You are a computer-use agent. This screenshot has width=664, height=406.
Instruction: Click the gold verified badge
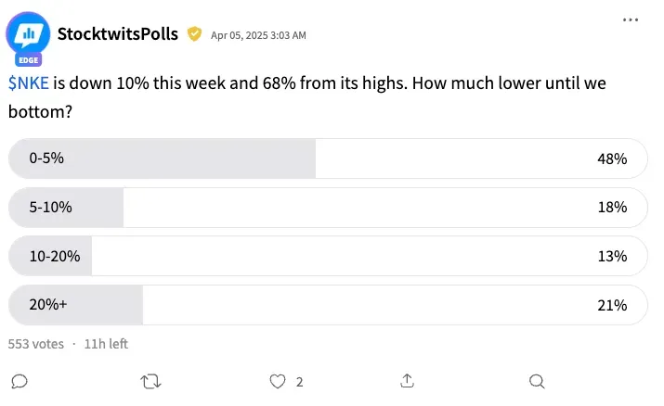[x=194, y=34]
